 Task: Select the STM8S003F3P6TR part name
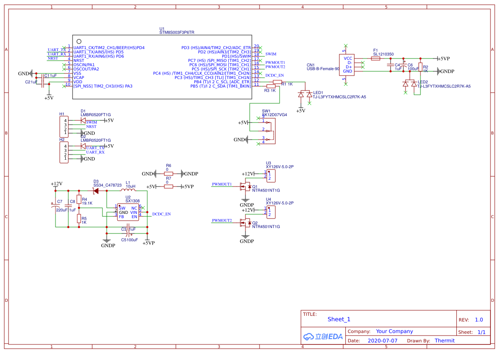point(177,32)
